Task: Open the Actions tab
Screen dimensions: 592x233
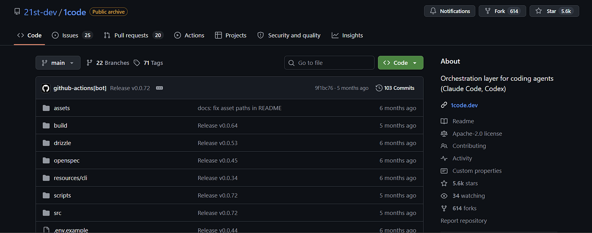Action: coord(189,35)
